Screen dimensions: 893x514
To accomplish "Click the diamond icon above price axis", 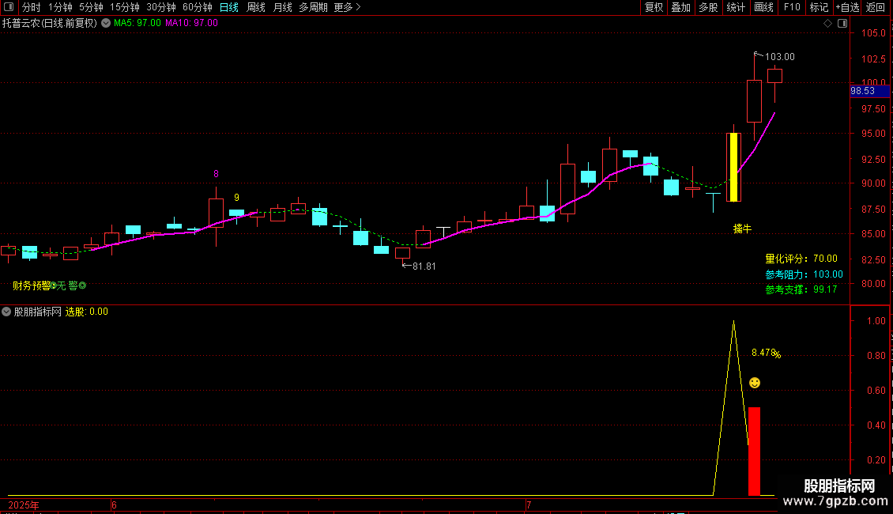I will (827, 23).
